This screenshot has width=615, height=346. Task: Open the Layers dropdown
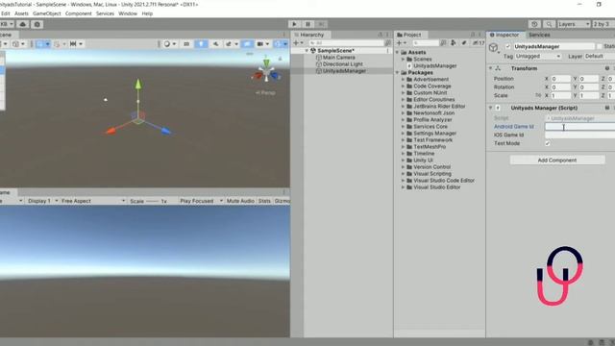click(x=574, y=24)
